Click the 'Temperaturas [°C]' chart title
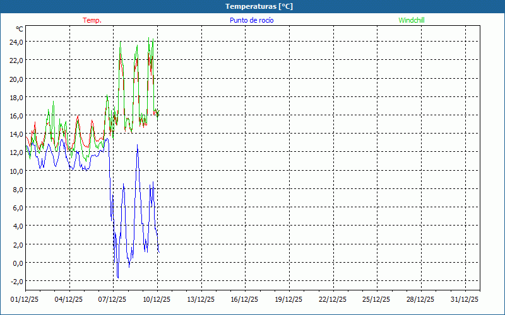Viewport: 505px width, 315px height. [259, 6]
